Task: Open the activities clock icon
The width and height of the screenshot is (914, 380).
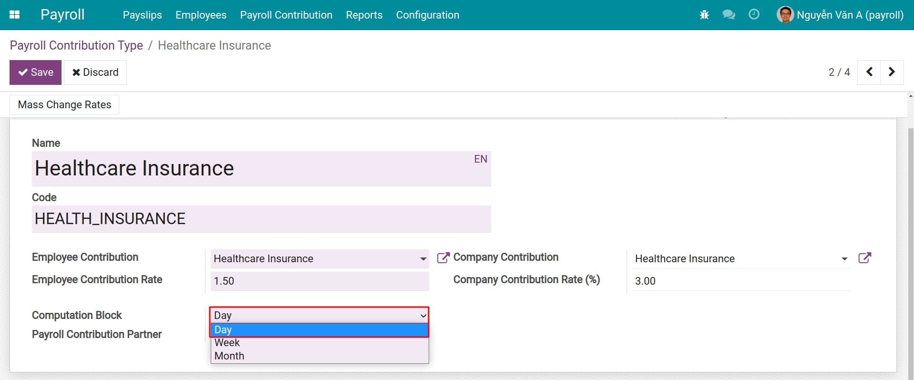Action: coord(754,15)
